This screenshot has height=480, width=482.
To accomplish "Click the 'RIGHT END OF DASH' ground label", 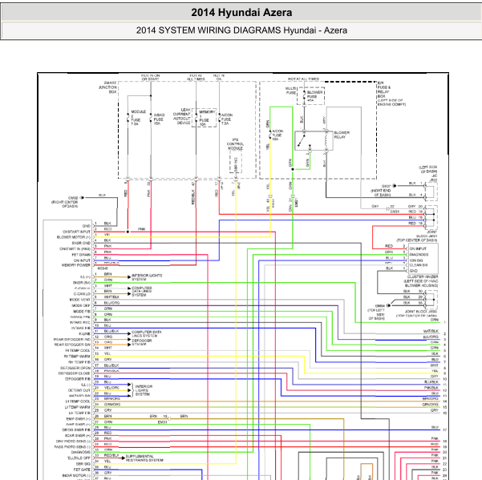I will (381, 192).
